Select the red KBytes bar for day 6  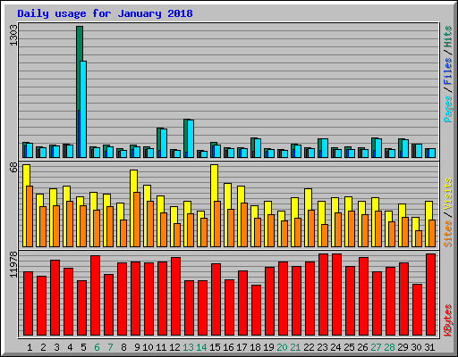pos(96,295)
